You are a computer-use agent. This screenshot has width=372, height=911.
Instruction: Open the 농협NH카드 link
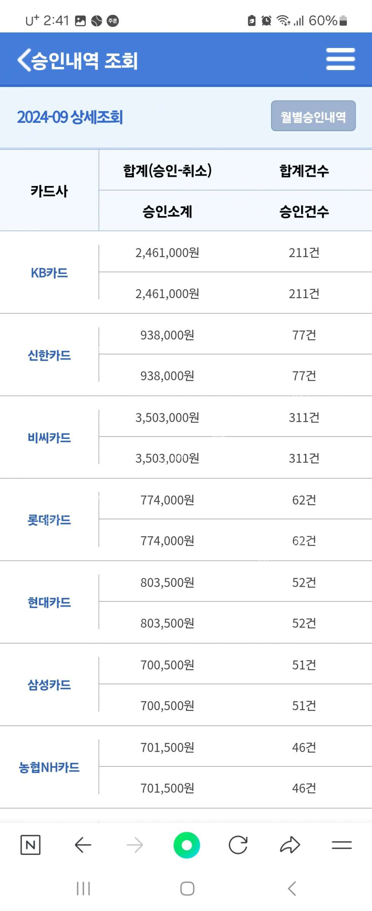(49, 767)
